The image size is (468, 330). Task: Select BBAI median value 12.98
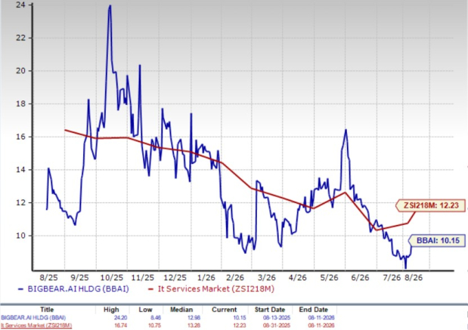[194, 318]
